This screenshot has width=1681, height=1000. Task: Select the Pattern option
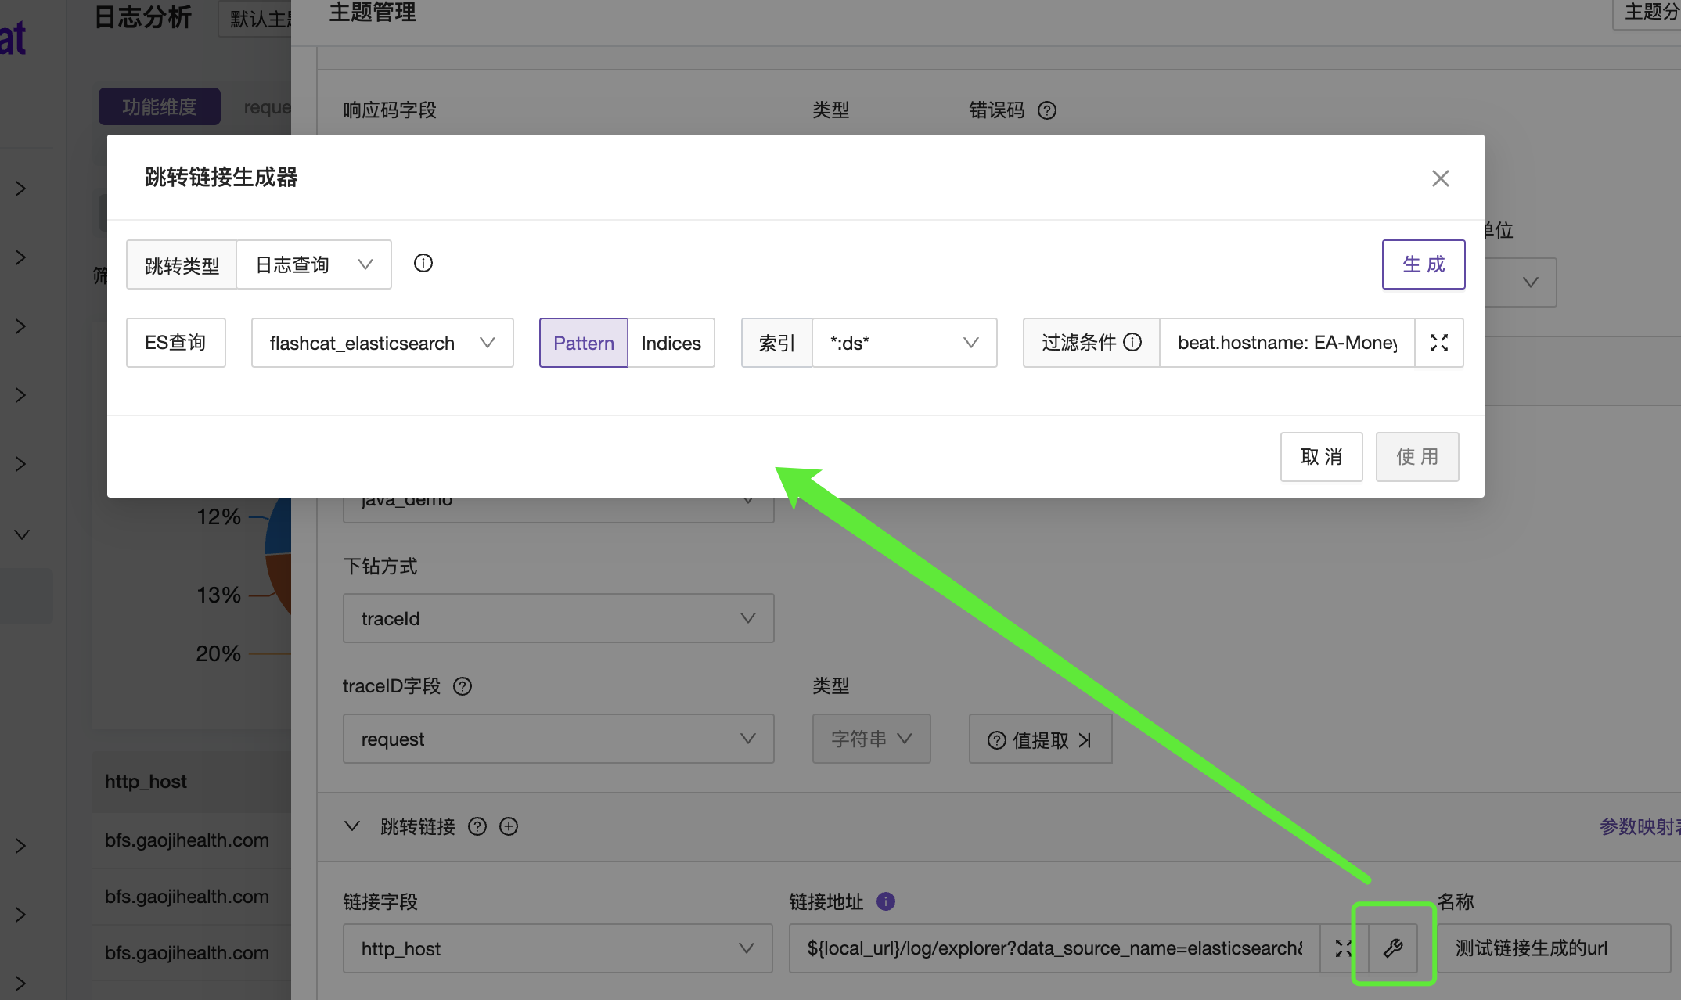583,343
